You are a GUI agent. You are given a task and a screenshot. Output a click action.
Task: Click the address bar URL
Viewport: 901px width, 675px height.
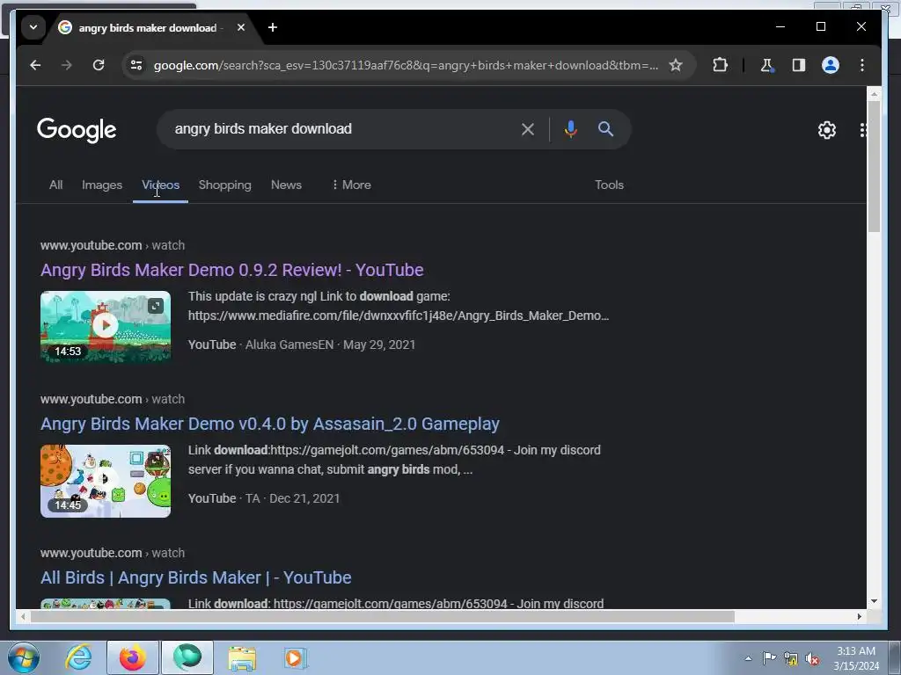click(405, 65)
